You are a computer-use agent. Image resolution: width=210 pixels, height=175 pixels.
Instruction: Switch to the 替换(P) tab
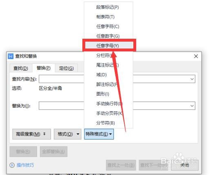click(x=44, y=68)
